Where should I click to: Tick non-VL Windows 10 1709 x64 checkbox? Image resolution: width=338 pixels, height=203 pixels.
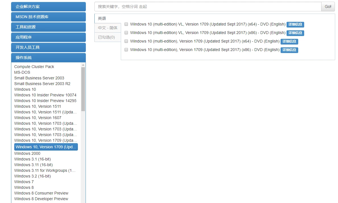[x=126, y=41]
